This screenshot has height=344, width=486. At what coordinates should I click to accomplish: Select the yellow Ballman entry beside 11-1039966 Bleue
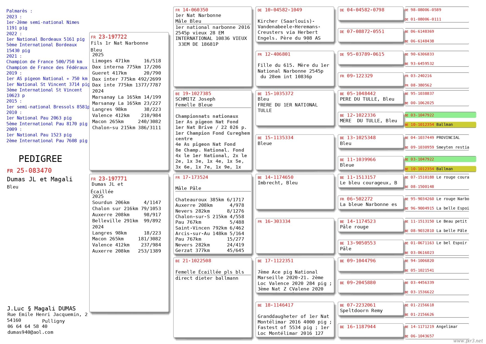(440, 169)
